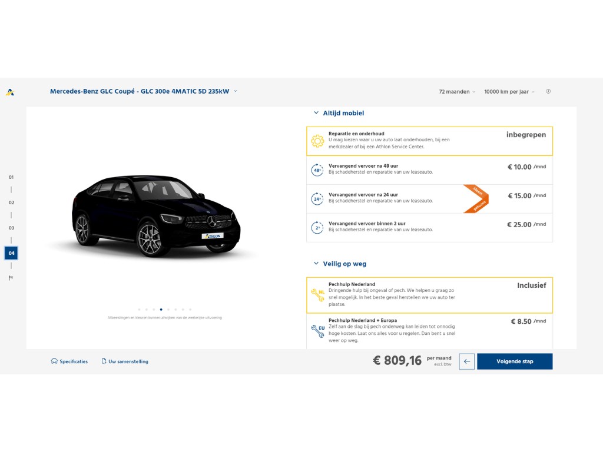Click the finish flag step icon
This screenshot has height=452, width=603.
click(11, 278)
